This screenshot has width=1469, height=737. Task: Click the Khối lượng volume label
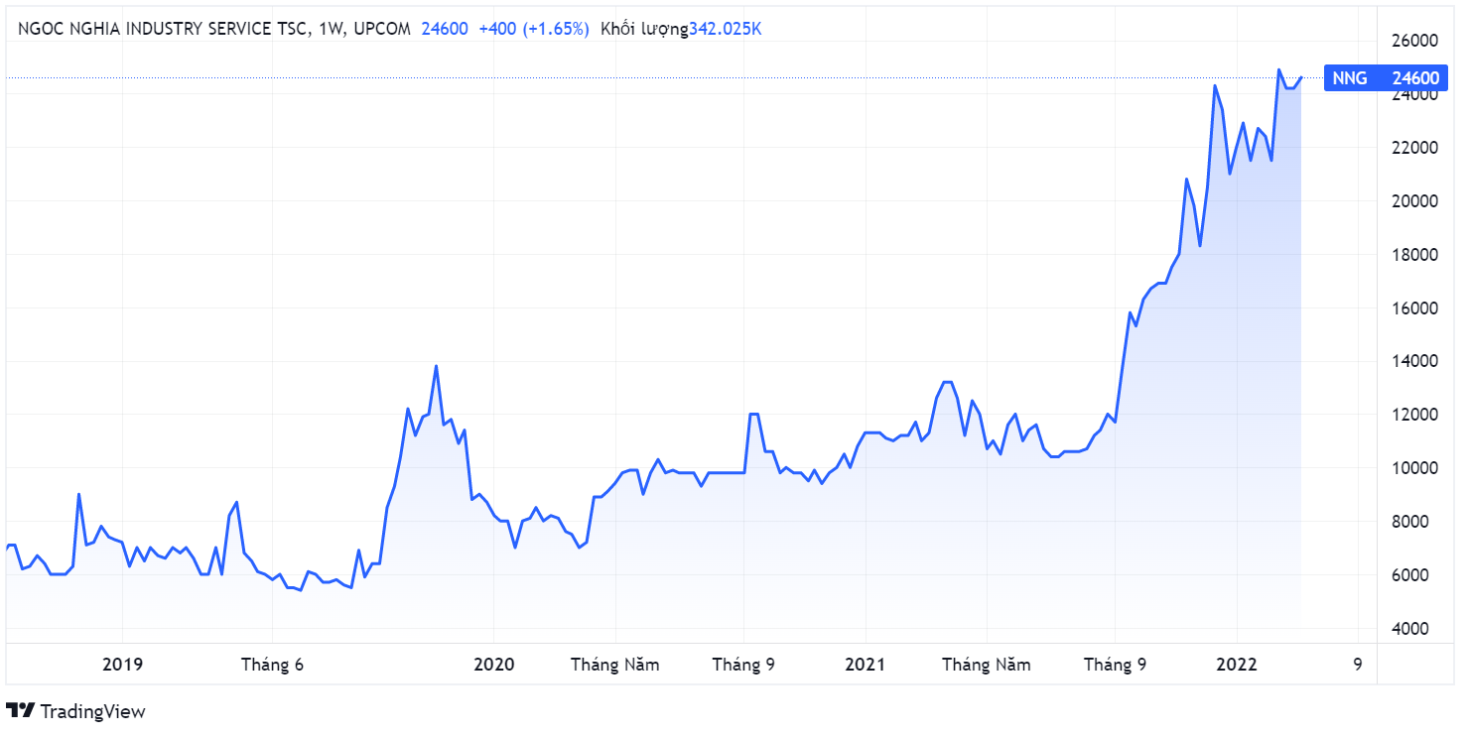click(x=644, y=29)
